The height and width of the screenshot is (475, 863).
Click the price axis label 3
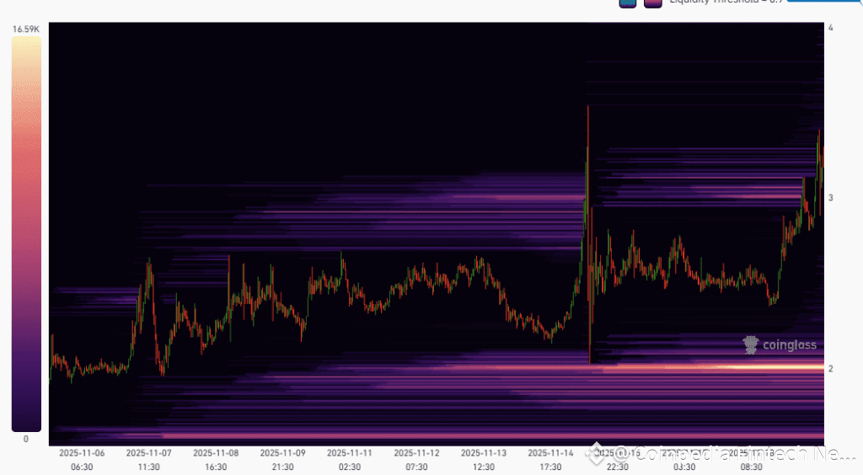pyautogui.click(x=830, y=198)
